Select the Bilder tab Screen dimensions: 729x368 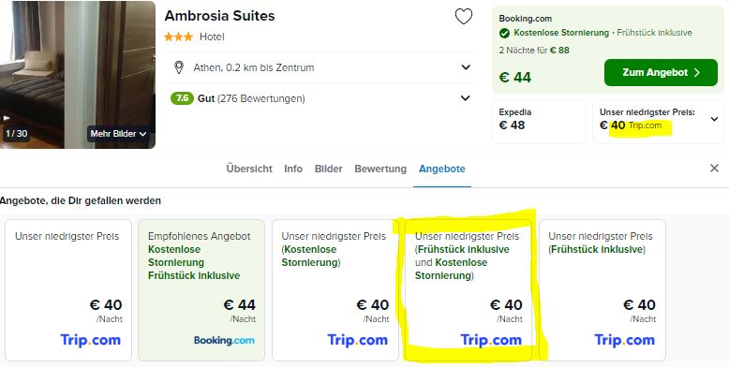(x=328, y=169)
